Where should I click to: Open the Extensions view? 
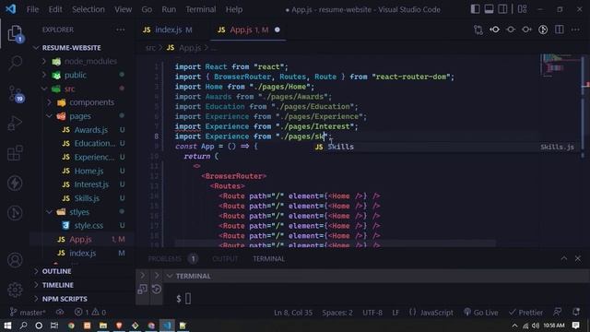(15, 153)
